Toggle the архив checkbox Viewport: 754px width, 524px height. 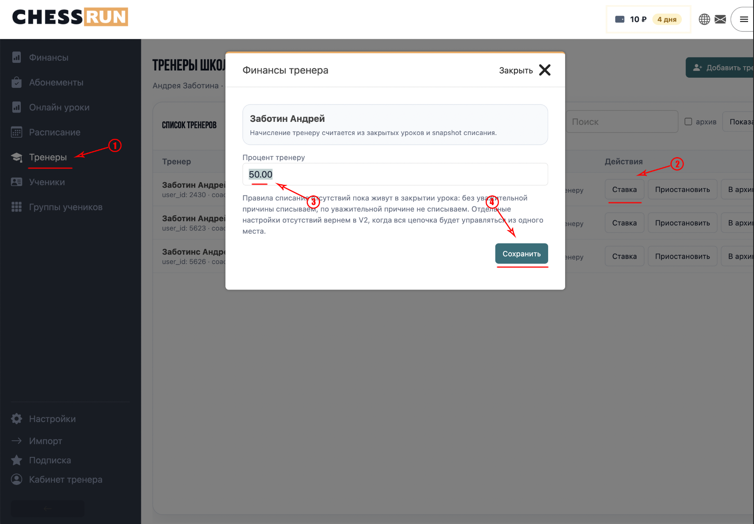(688, 121)
